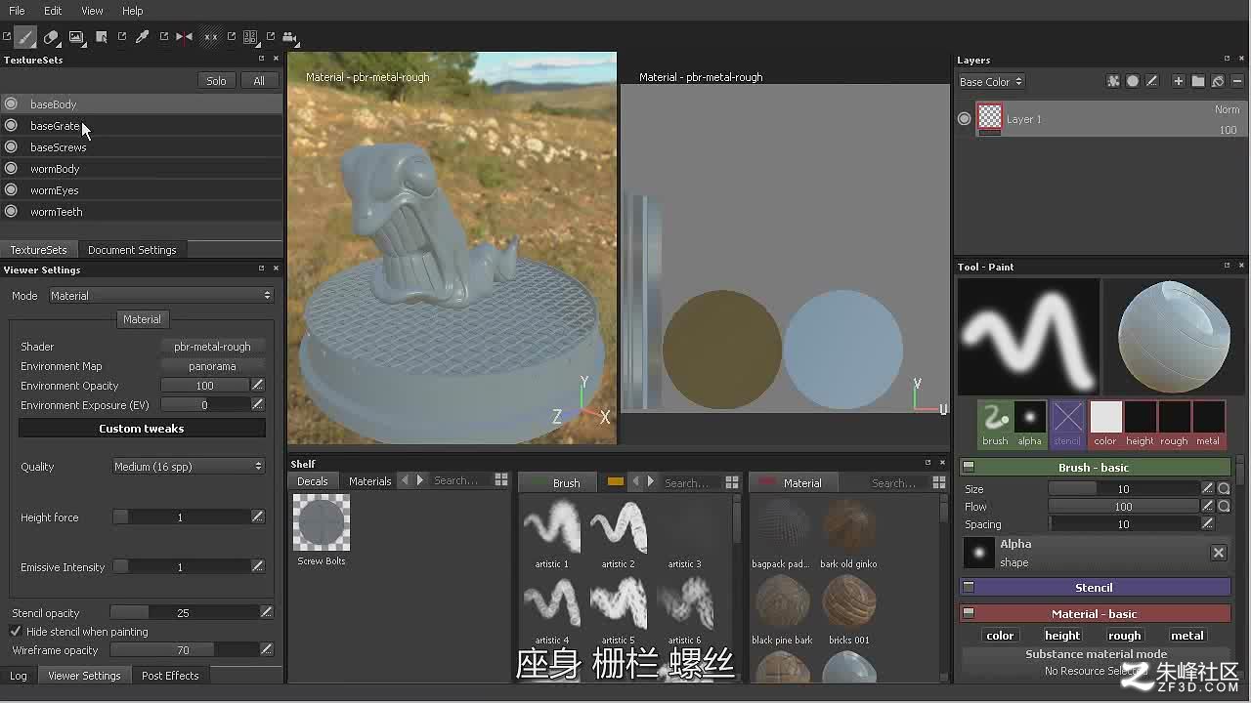This screenshot has height=703, width=1251.
Task: Open the Mode Material dropdown
Action: click(160, 295)
